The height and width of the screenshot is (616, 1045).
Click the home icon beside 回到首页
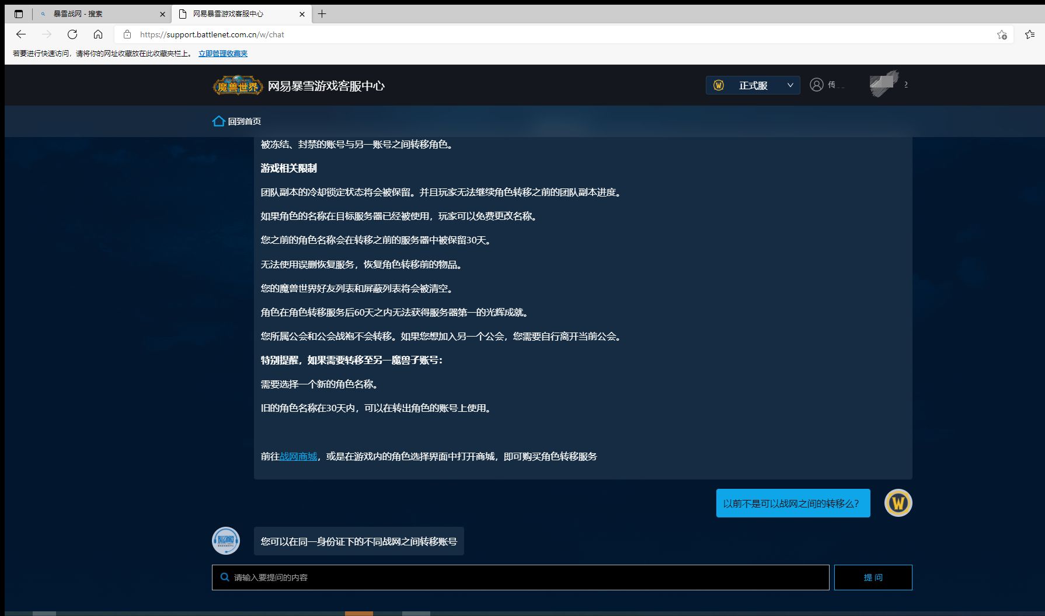[x=218, y=121]
